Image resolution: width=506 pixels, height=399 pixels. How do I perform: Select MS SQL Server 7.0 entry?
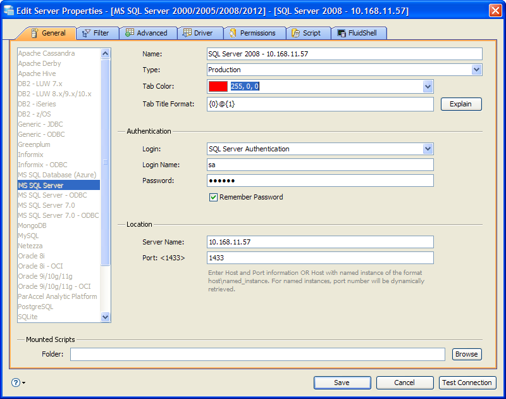(x=46, y=205)
